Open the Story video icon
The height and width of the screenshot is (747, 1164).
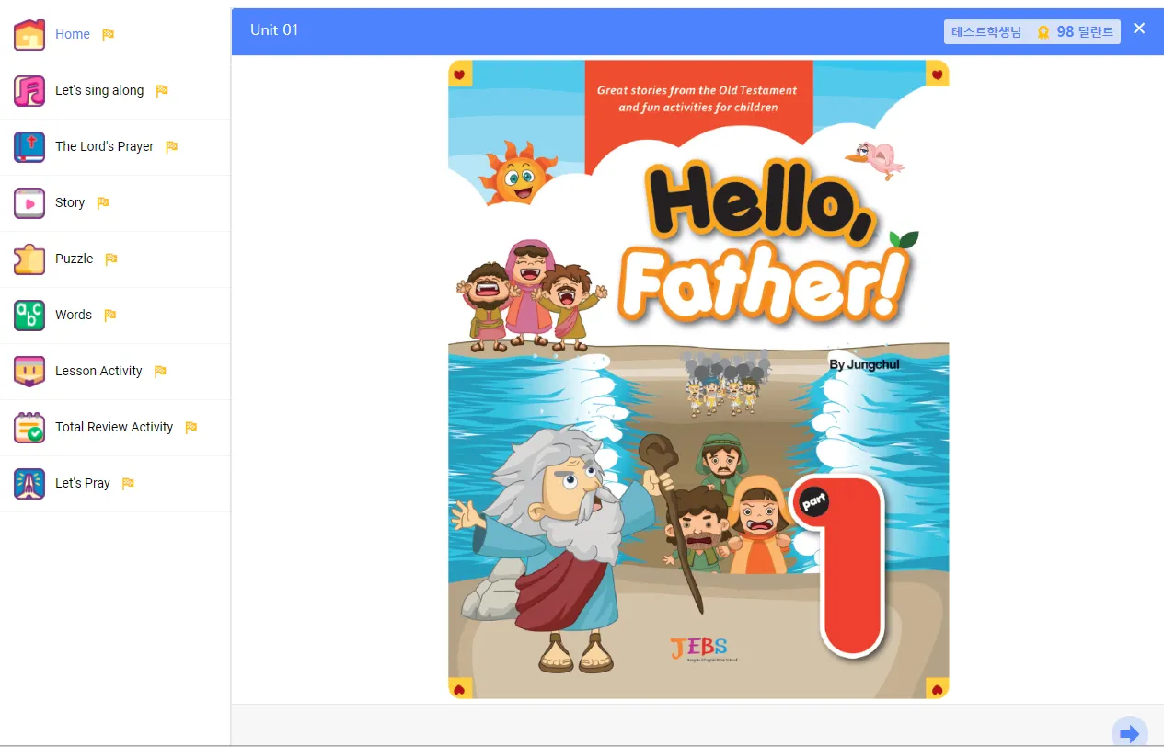29,203
